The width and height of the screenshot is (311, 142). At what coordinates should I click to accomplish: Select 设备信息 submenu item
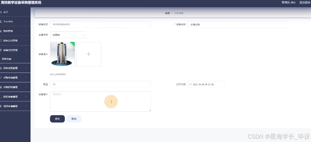15,59
